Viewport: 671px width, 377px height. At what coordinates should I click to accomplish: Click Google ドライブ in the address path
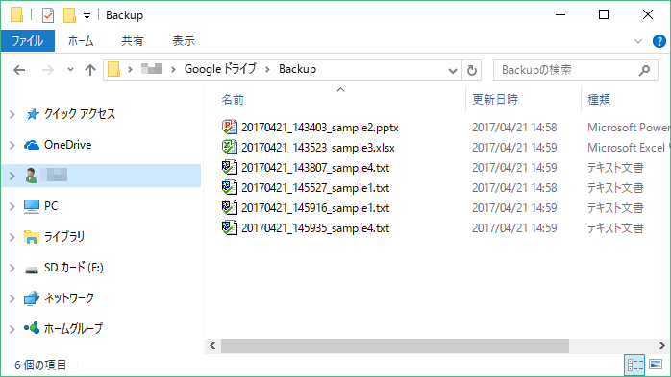coord(220,69)
